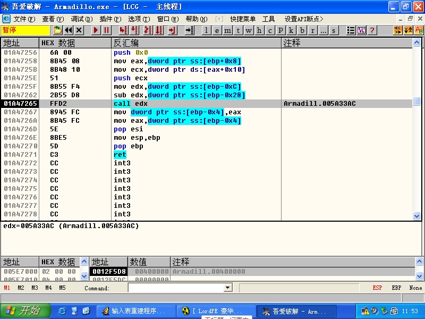Open the Log window with the l button

207,30
